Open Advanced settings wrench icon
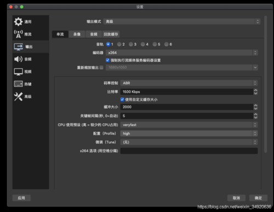Image resolution: width=274 pixels, height=212 pixels. 18,96
